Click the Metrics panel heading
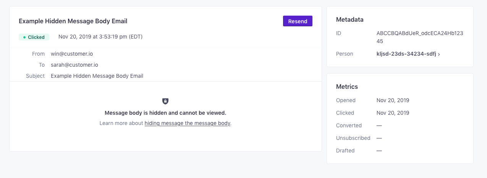Image resolution: width=487 pixels, height=178 pixels. pyautogui.click(x=347, y=87)
